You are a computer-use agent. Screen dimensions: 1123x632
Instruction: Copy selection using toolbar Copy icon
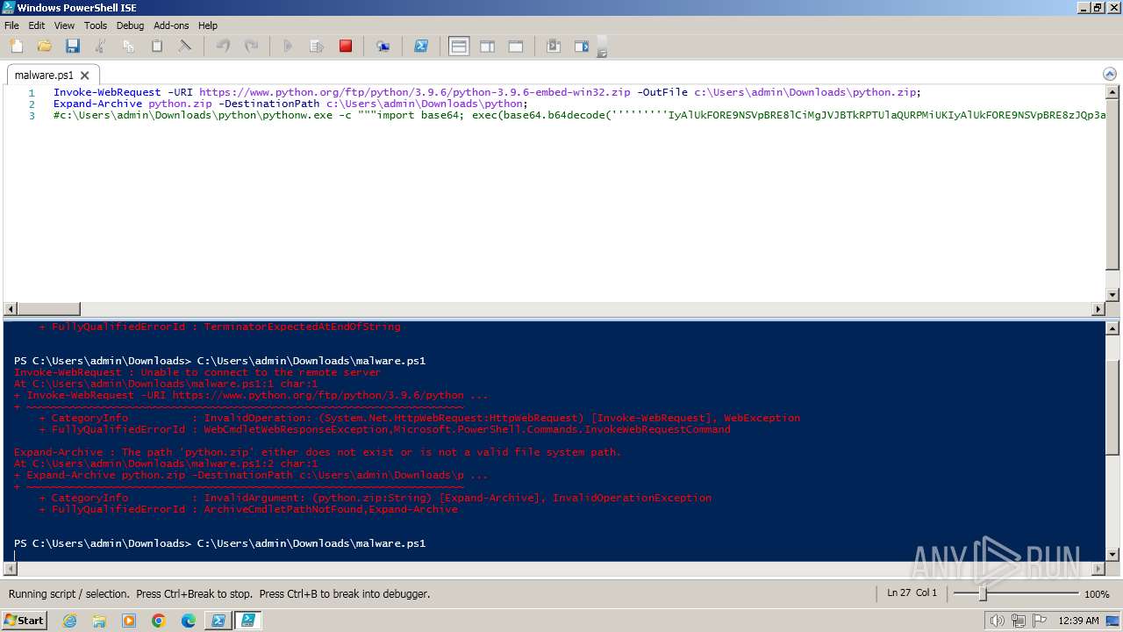[128, 46]
